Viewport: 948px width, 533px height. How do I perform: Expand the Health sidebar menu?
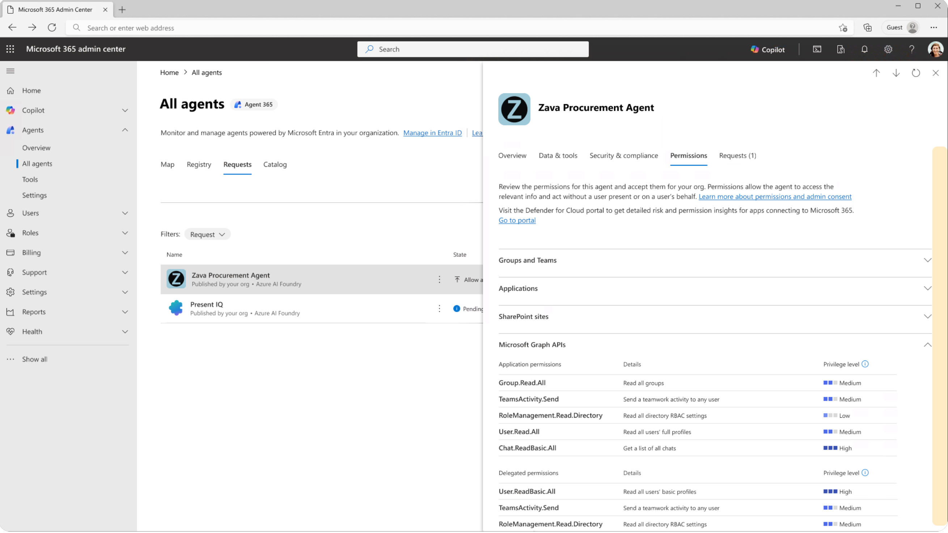pos(125,332)
